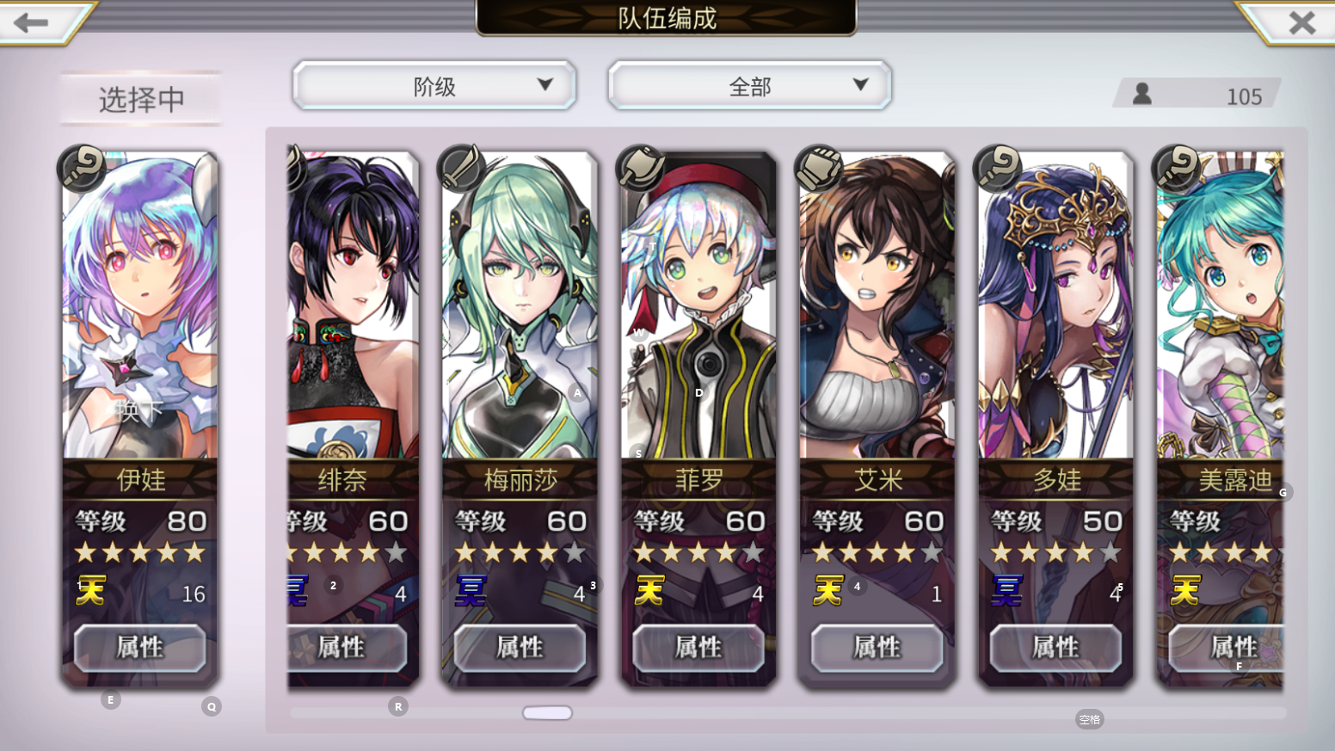
Task: Click the character count person icon
Action: click(1142, 94)
